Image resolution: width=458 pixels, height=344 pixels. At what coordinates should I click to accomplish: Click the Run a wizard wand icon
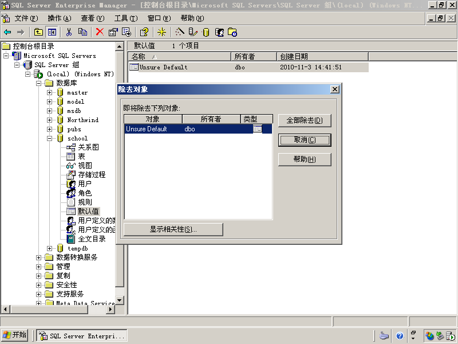179,32
